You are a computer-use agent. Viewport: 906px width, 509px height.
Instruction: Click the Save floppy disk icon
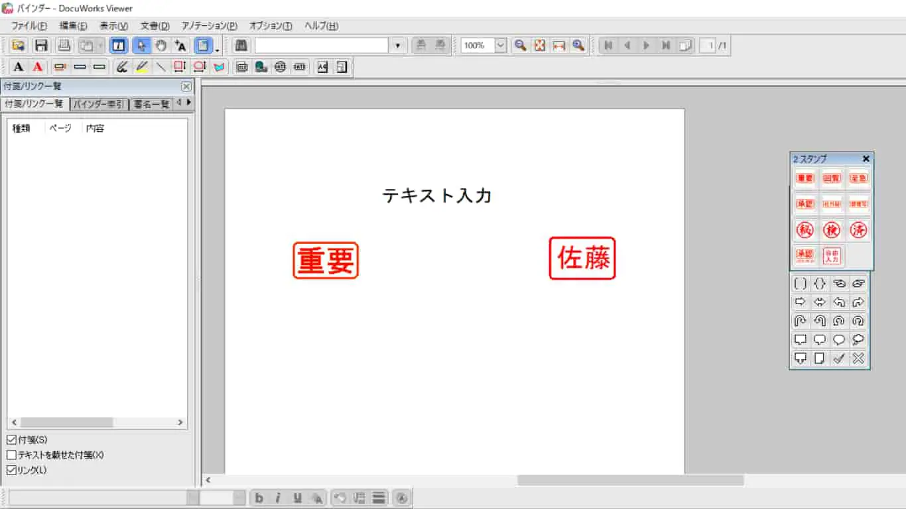click(41, 46)
